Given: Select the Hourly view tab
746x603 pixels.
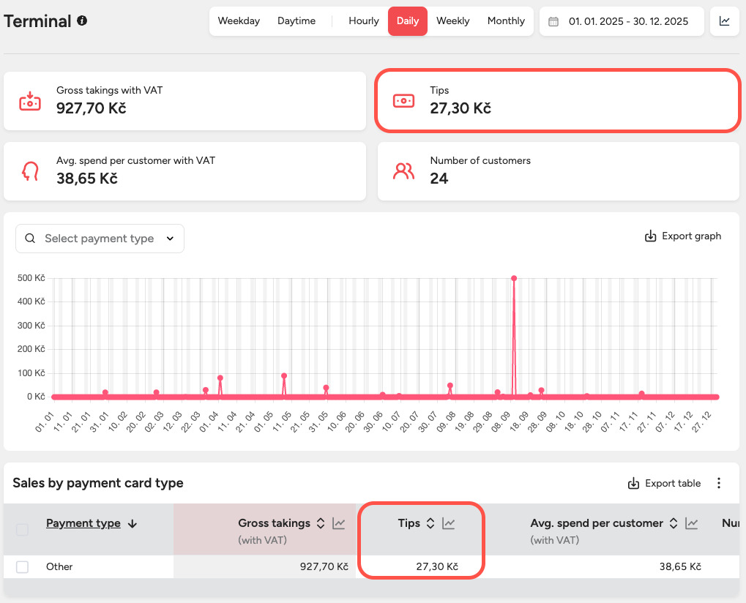Looking at the screenshot, I should click(x=364, y=21).
